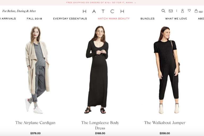Click The Longsleeve Body Dress title
Image resolution: width=204 pixels, height=136 pixels.
tap(100, 125)
